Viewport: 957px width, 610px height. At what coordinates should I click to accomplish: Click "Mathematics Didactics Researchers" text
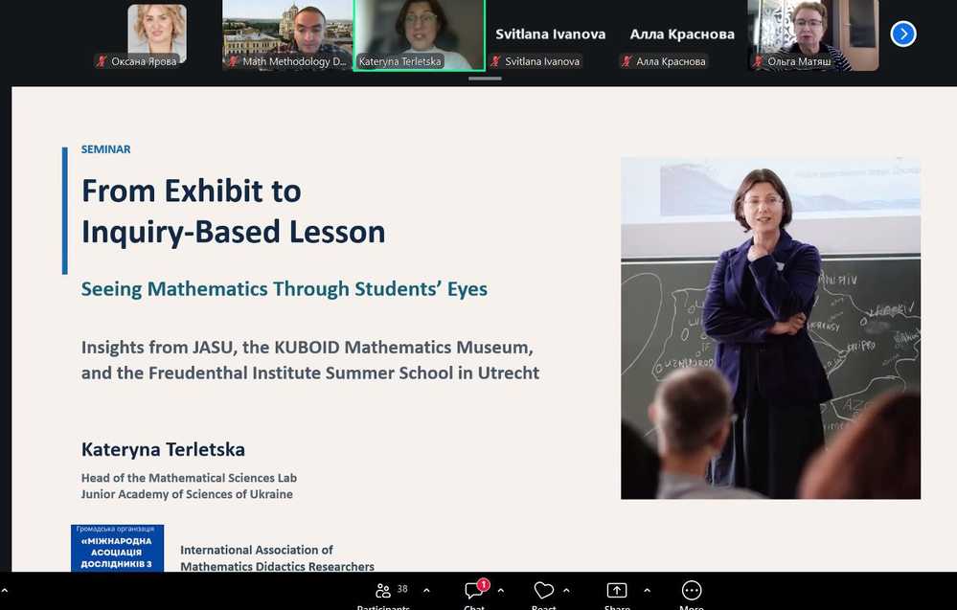277,566
